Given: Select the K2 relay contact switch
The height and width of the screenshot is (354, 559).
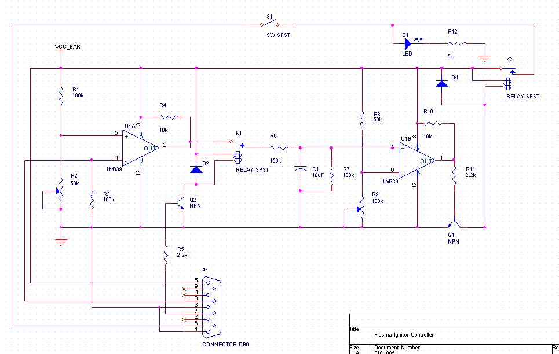Looking at the screenshot, I should [508, 70].
